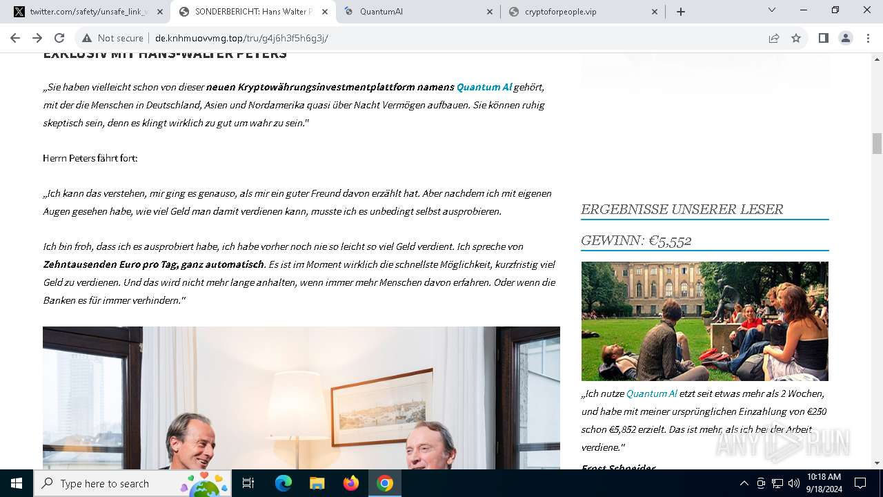Close the twitter.com tab
This screenshot has width=883, height=497.
pyautogui.click(x=160, y=12)
